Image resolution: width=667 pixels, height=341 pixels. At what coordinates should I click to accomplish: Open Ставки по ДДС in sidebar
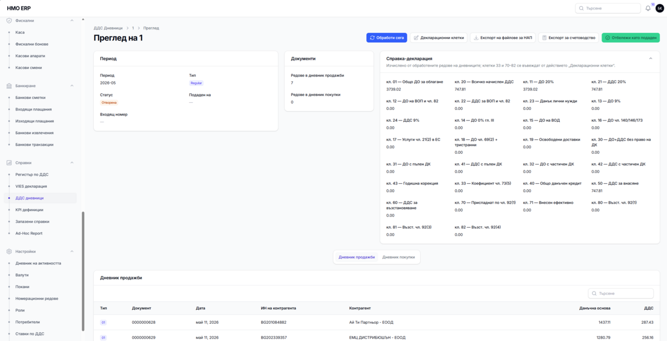pos(41,334)
